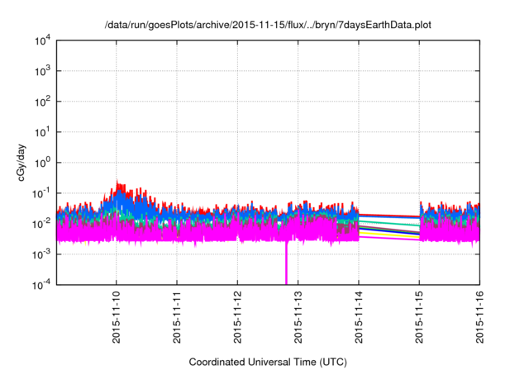Click the Coordinated Universal Time axis label

tap(268, 363)
